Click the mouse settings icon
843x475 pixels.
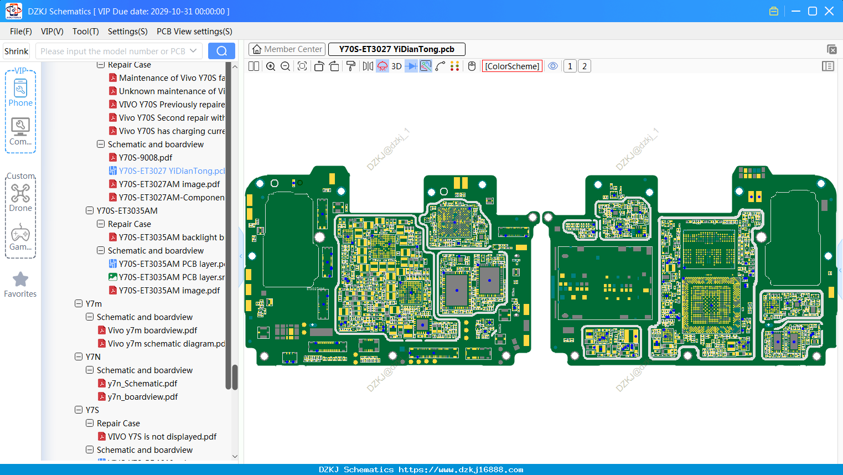point(472,66)
